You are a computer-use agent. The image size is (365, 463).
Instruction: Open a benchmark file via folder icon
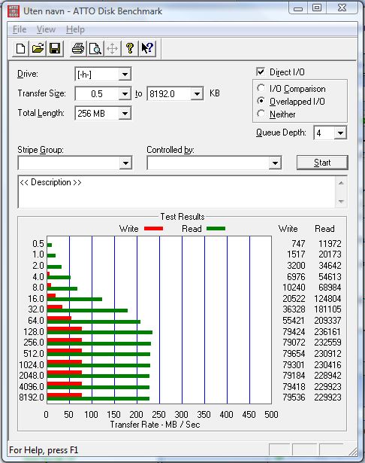38,48
